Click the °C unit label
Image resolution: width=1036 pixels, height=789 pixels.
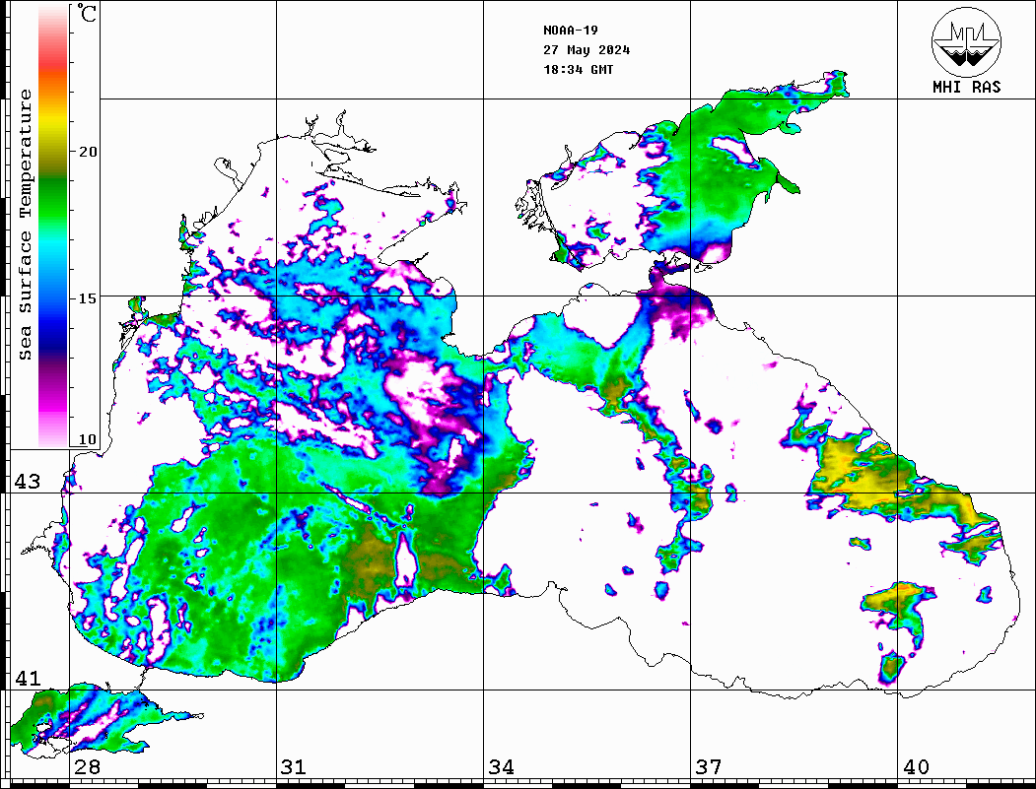[87, 13]
